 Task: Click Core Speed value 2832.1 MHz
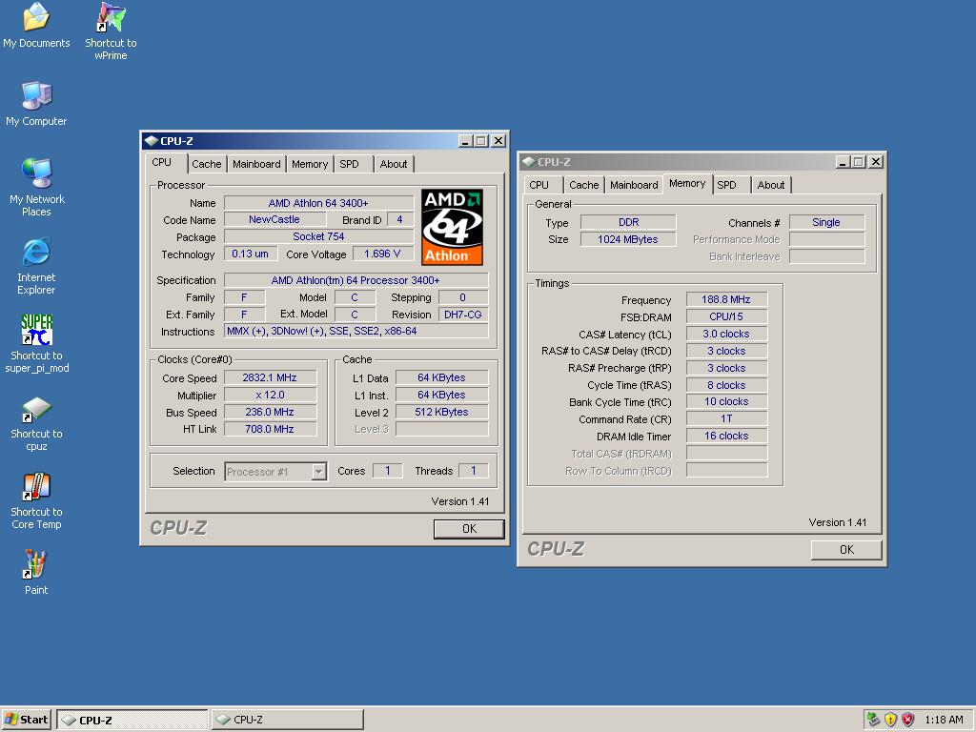[270, 377]
